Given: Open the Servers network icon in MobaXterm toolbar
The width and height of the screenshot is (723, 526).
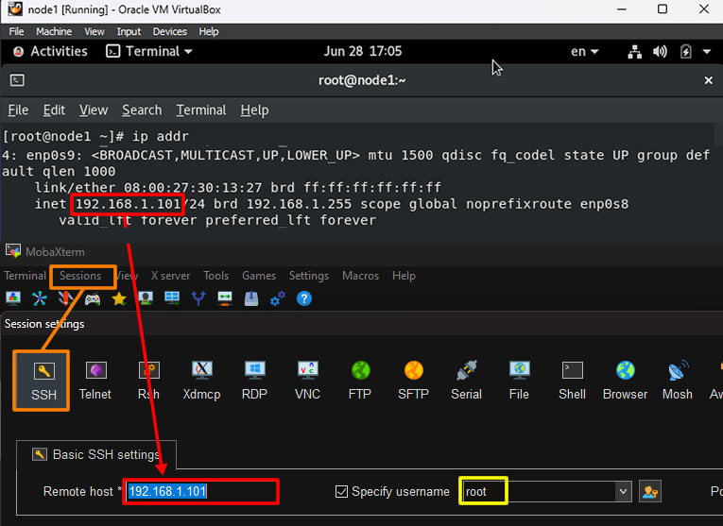Looking at the screenshot, I should [40, 298].
